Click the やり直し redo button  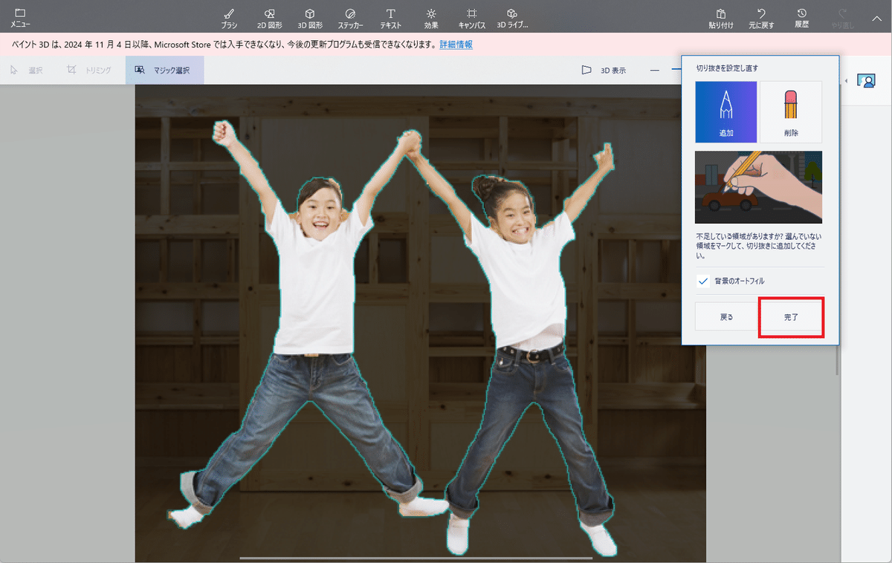[842, 18]
